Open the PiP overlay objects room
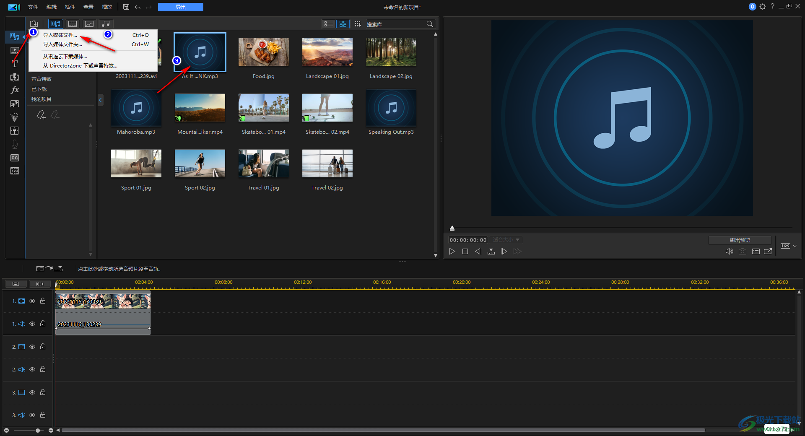 click(x=15, y=104)
